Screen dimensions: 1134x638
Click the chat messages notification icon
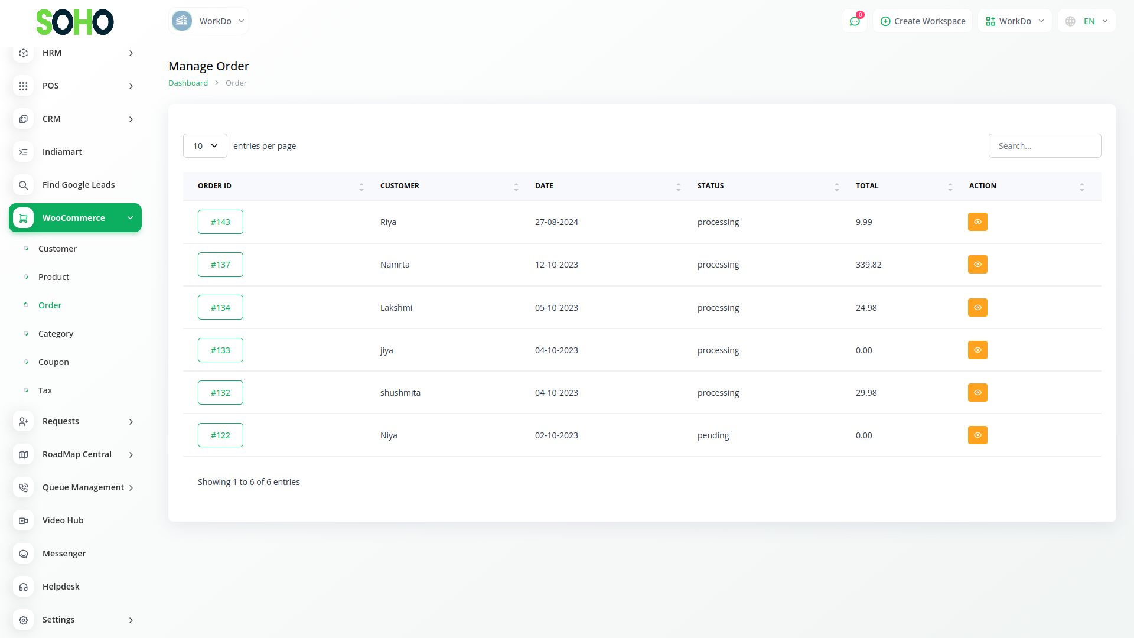854,21
